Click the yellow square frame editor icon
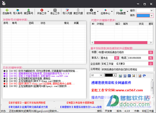Viewport: 156px width, 113px height. coord(134,76)
